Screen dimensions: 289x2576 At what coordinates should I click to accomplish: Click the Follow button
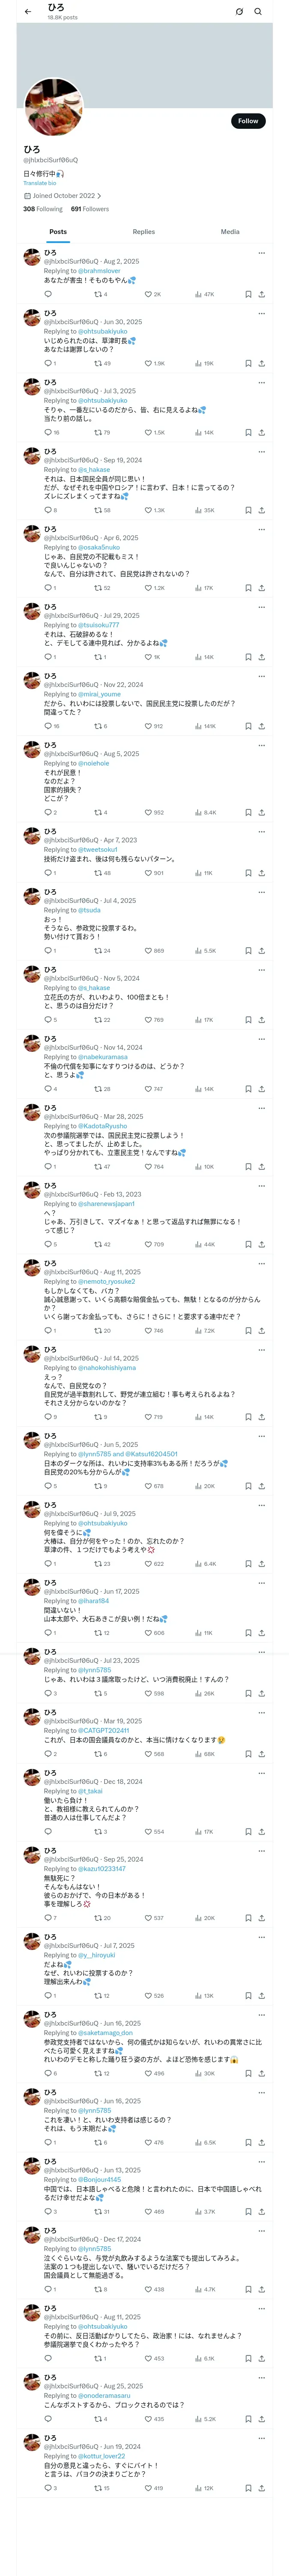coord(247,121)
